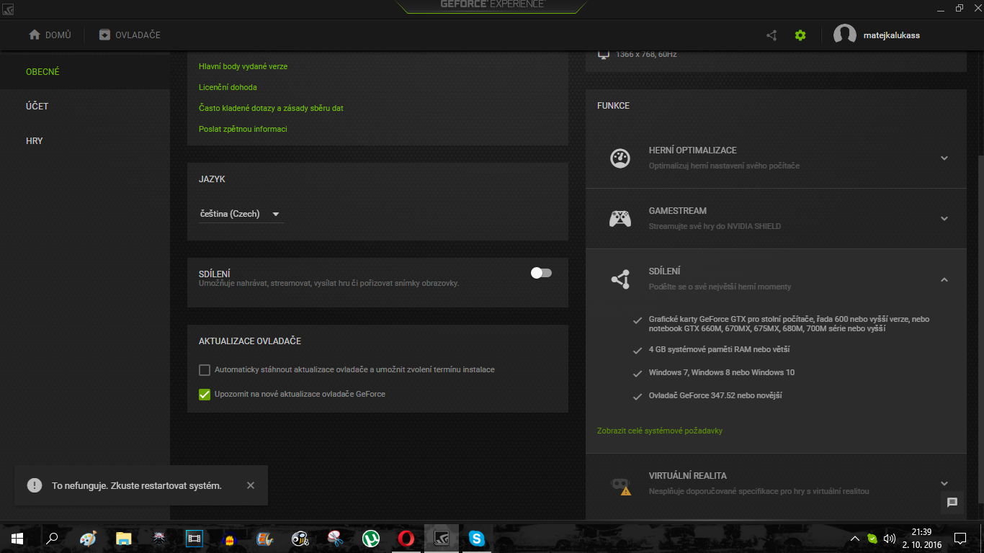Viewport: 984px width, 553px height.
Task: Show hidden system tray icons
Action: tap(855, 538)
